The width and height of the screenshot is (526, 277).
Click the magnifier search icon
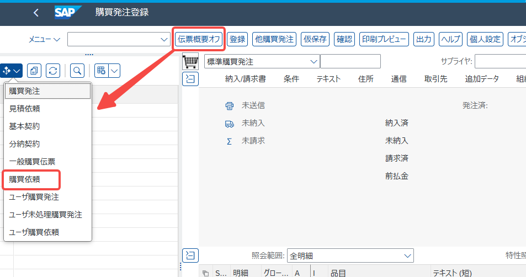tap(77, 71)
